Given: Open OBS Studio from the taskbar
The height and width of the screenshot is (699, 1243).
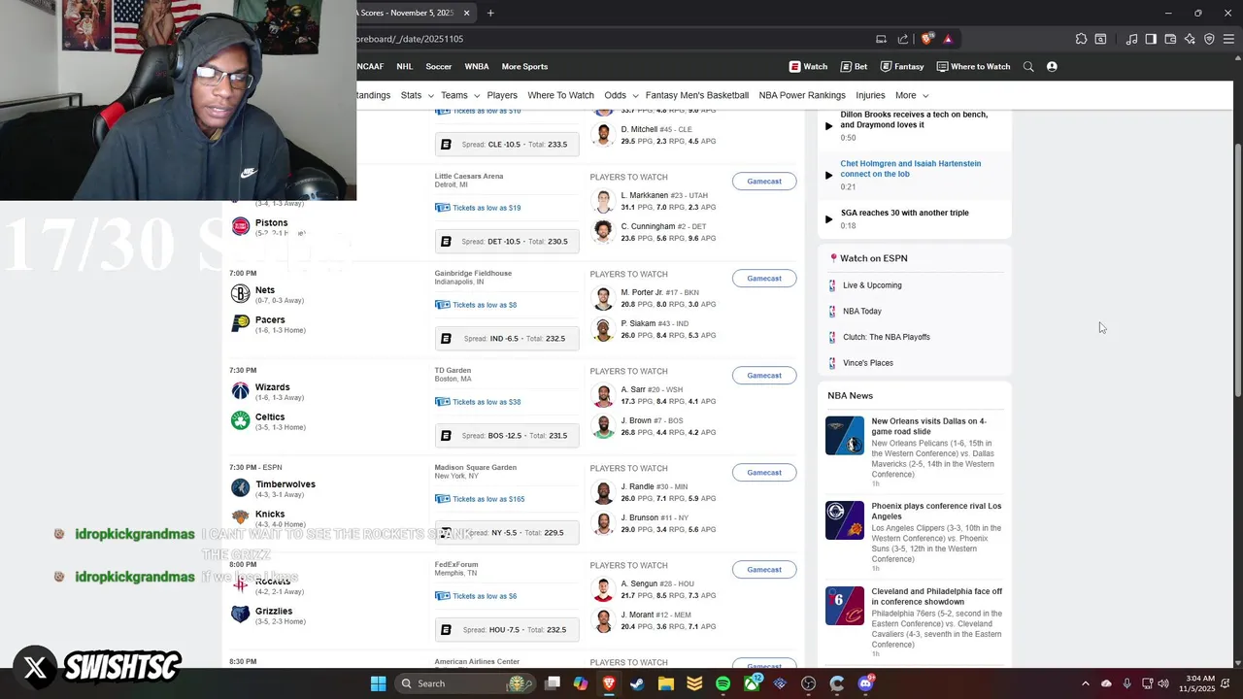Looking at the screenshot, I should point(808,683).
